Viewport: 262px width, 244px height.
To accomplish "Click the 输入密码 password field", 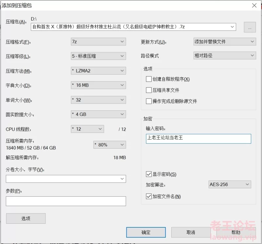I will click(x=198, y=139).
